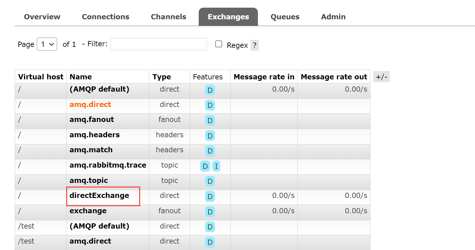Open the directExchange exchange

click(99, 195)
